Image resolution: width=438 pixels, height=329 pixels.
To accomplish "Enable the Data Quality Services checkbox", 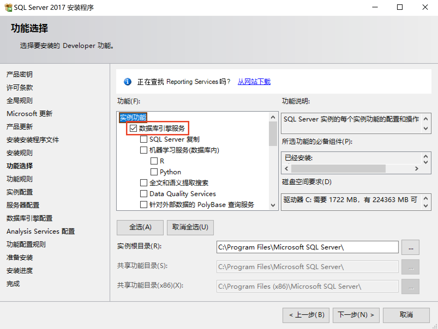I will click(x=143, y=194).
